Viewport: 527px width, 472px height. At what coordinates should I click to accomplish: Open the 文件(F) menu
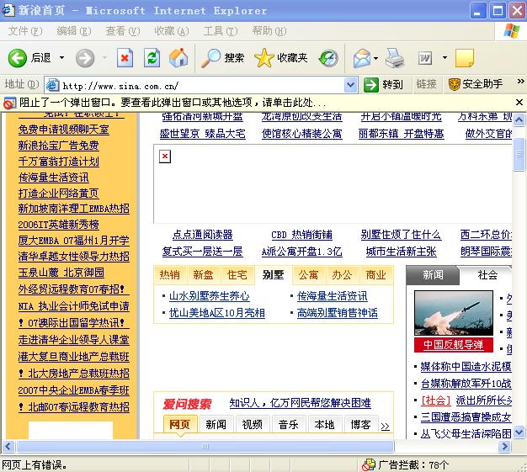click(25, 31)
